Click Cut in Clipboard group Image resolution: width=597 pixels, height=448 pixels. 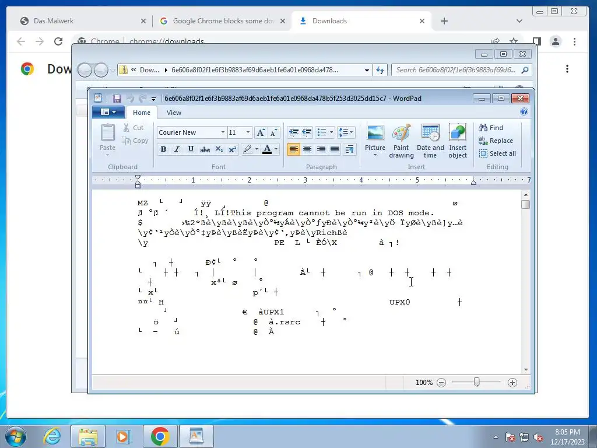click(x=134, y=128)
